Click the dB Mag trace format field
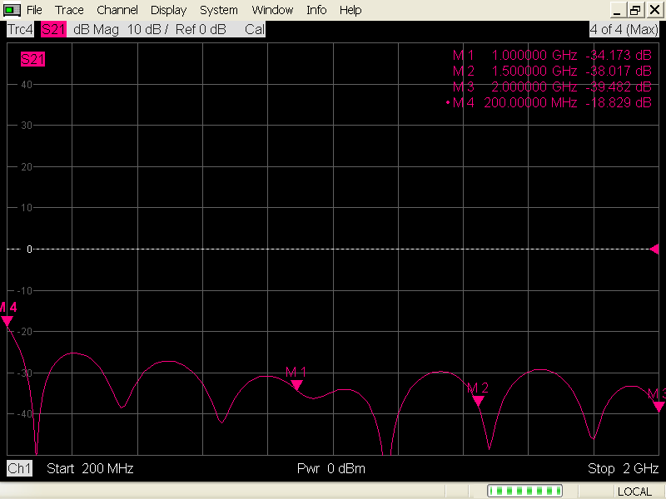The width and height of the screenshot is (666, 499). tap(95, 29)
